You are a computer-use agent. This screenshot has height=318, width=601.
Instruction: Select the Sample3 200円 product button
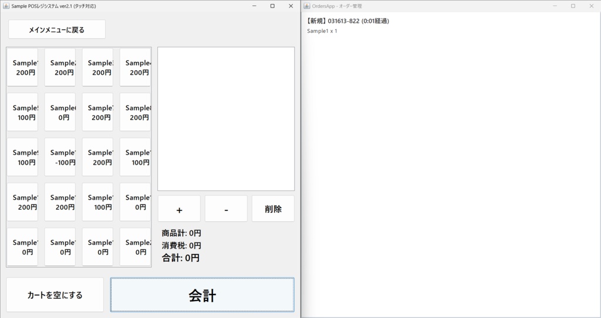coord(98,67)
